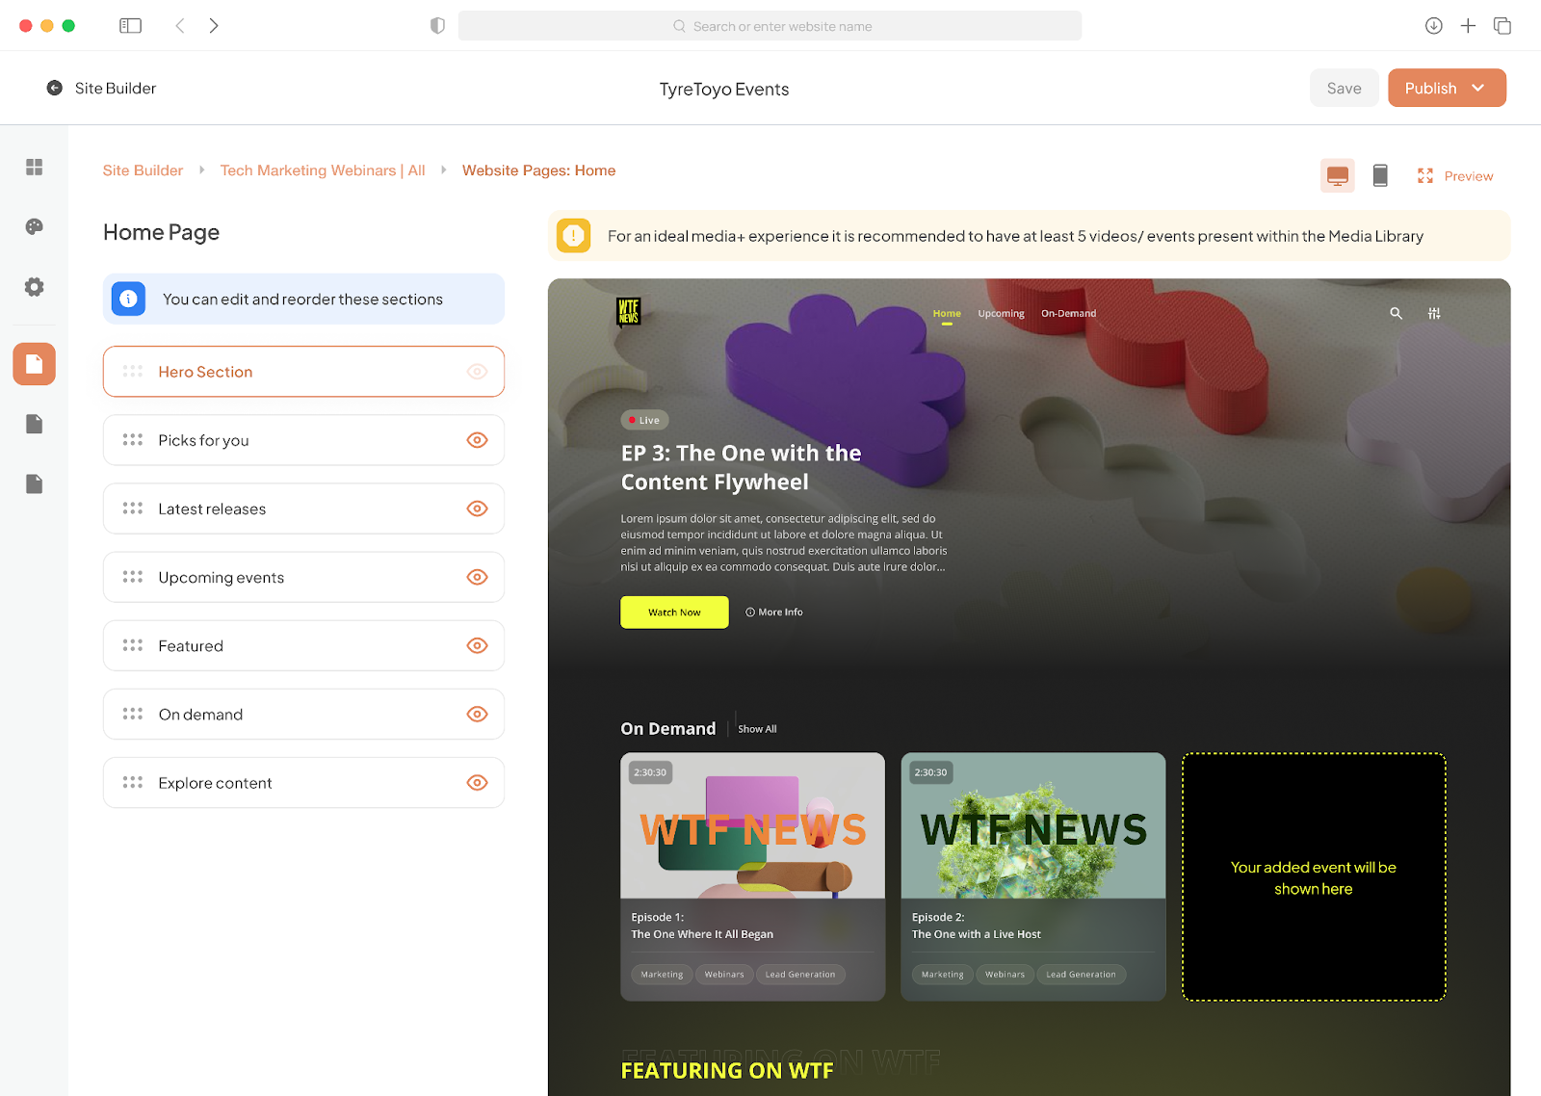Open Episode 2 video thumbnail
Image resolution: width=1541 pixels, height=1096 pixels.
click(1033, 825)
